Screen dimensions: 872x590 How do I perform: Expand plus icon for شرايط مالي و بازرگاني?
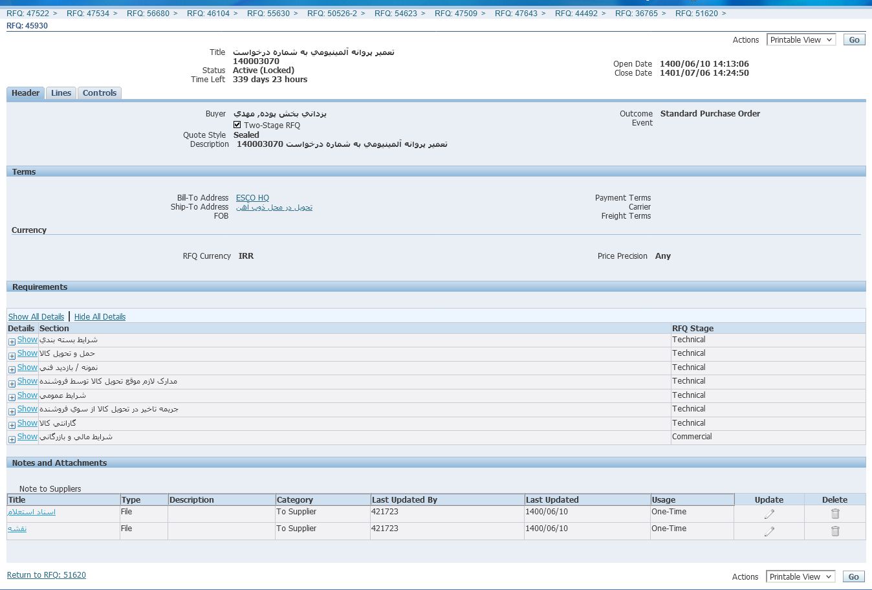pyautogui.click(x=12, y=439)
